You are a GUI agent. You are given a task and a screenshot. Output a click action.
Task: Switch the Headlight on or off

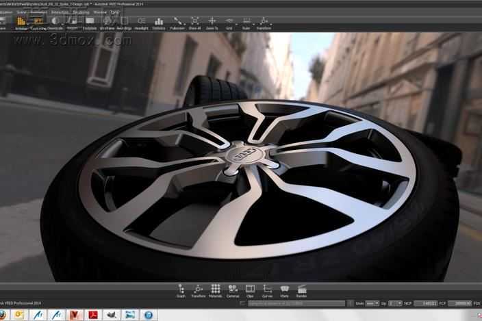142,23
